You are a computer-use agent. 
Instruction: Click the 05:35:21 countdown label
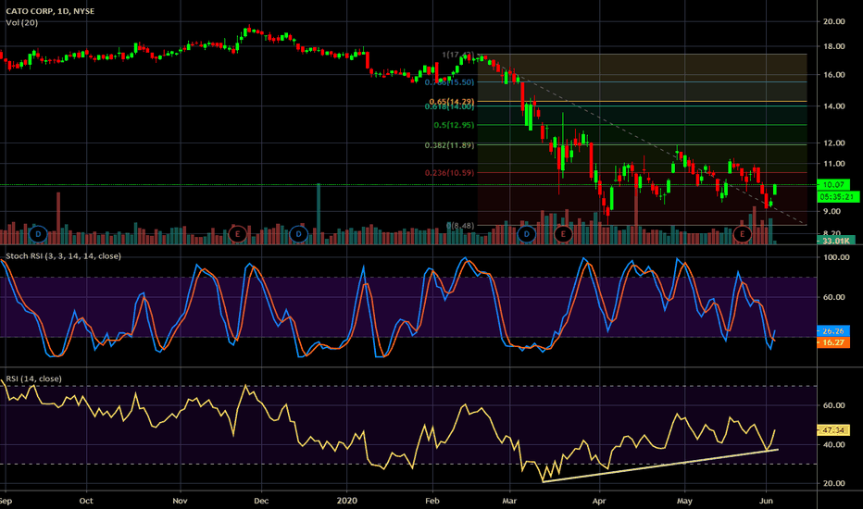coord(837,196)
